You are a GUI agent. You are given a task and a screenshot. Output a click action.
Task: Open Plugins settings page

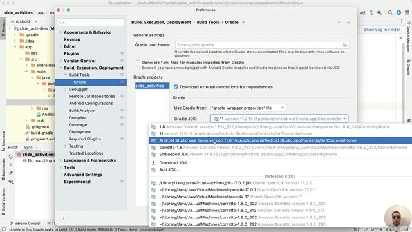(71, 53)
